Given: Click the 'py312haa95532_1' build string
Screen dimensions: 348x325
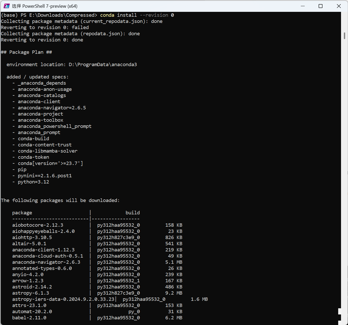Looking at the screenshot, I should click(x=119, y=281).
